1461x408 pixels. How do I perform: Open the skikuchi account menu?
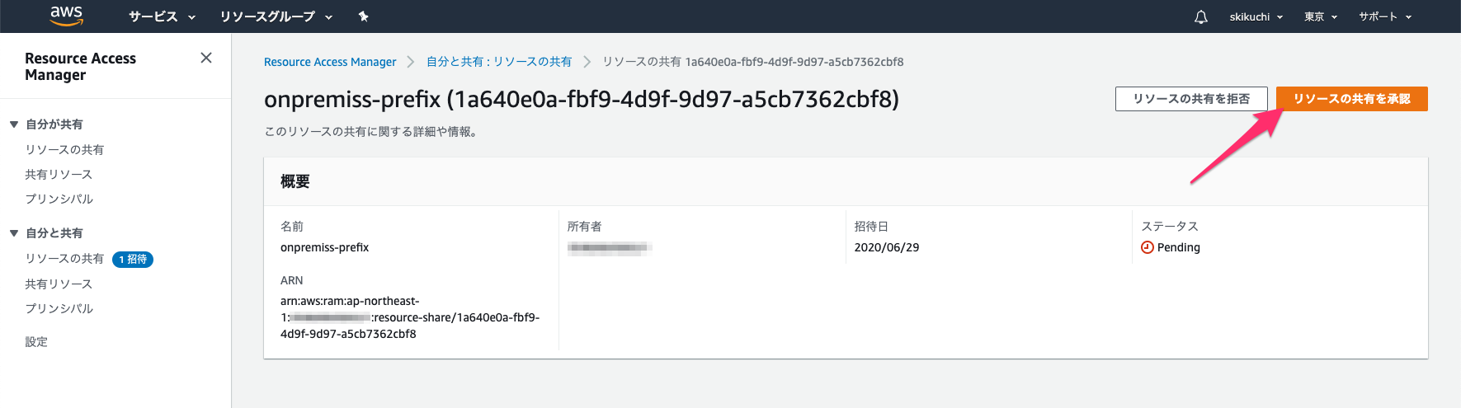click(x=1256, y=16)
